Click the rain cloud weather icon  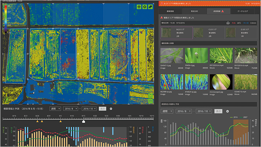[228, 23]
